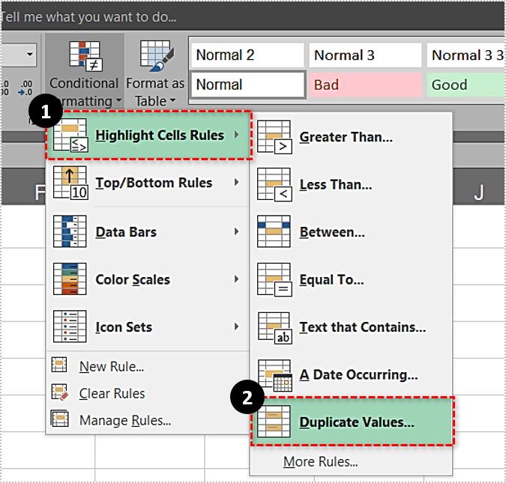This screenshot has width=506, height=483.
Task: Select the Less Than rule icon
Action: (274, 184)
